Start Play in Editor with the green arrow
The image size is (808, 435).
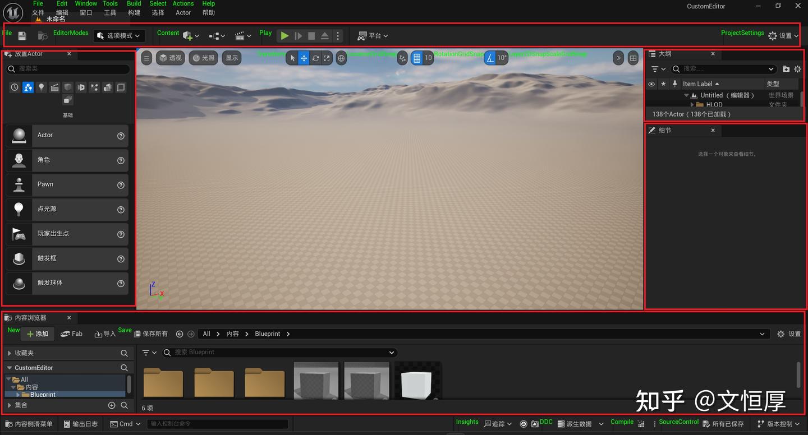click(x=285, y=36)
